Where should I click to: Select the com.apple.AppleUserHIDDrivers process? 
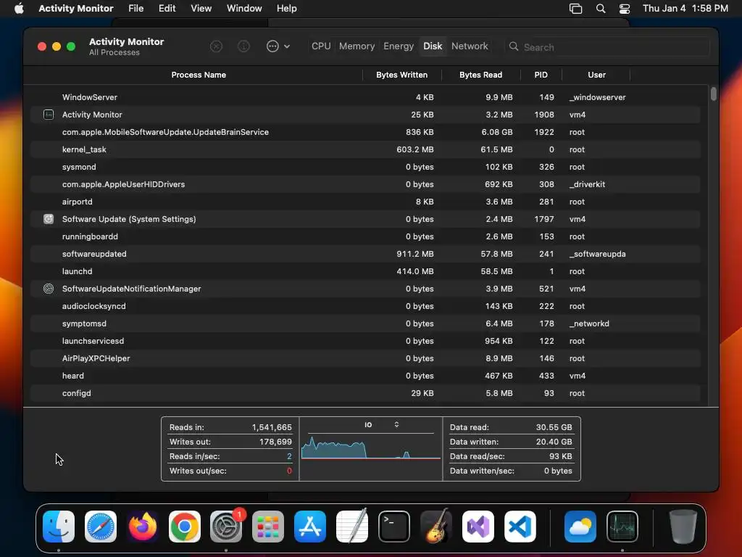click(365, 184)
